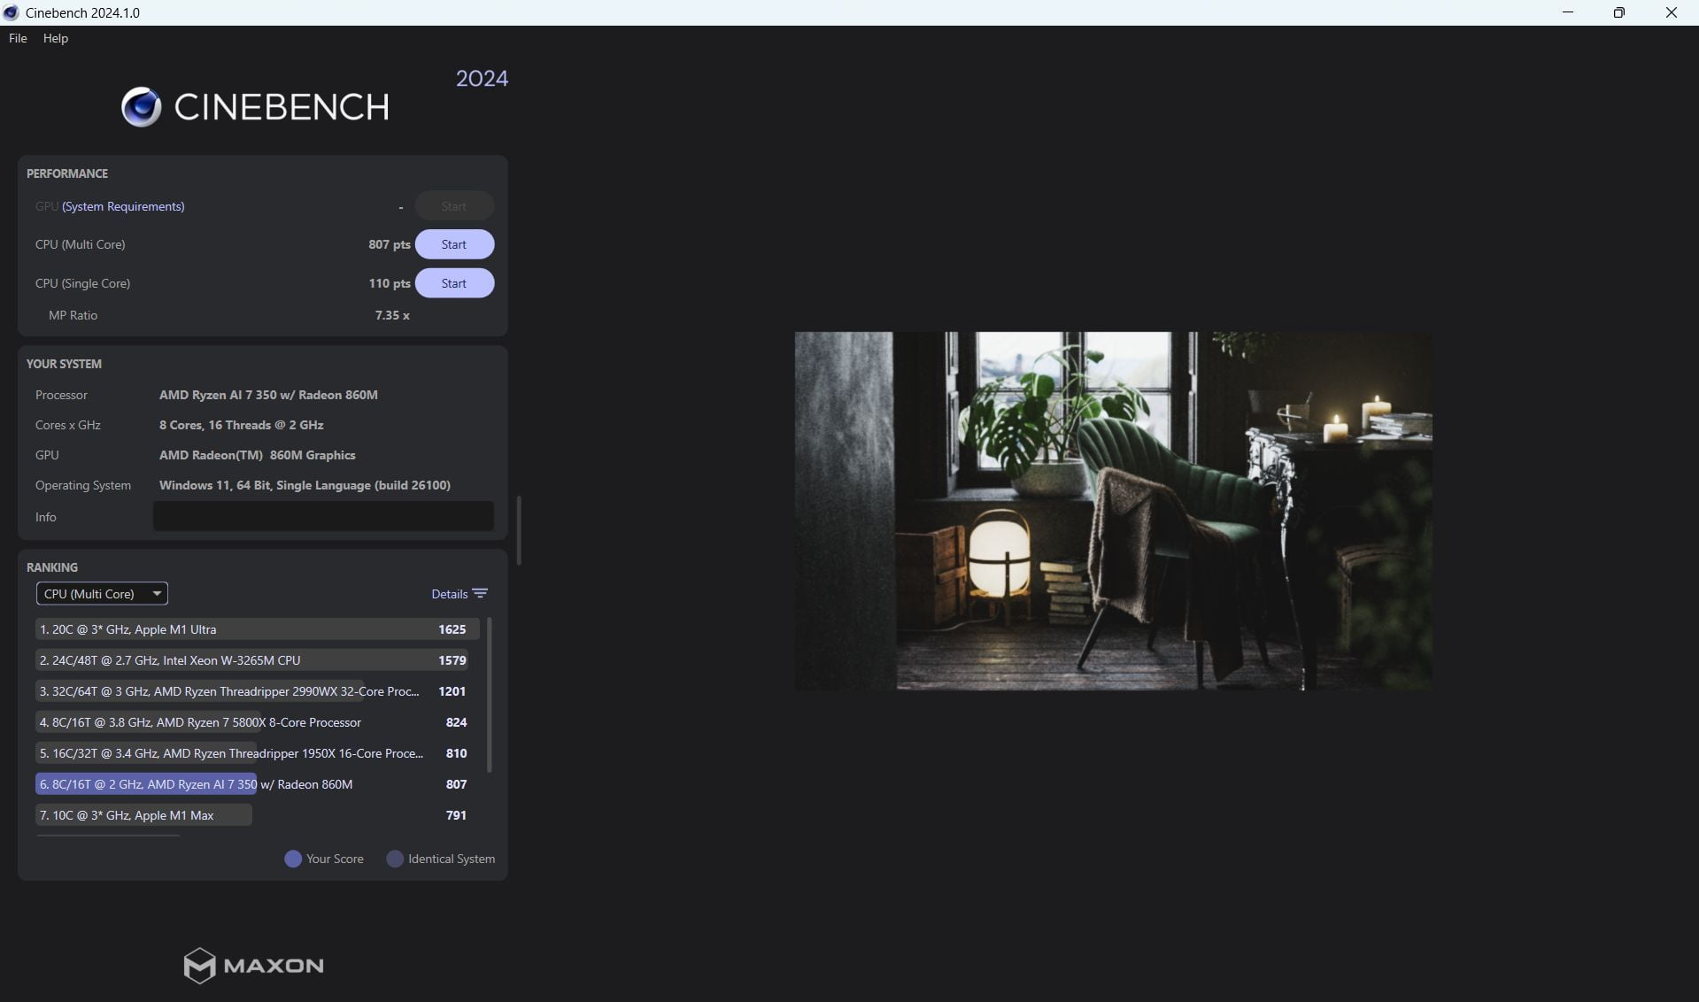
Task: Open the GPU System Requirements link
Action: tap(123, 206)
